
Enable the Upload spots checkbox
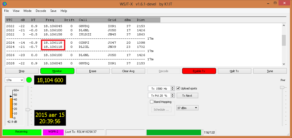point(178,88)
